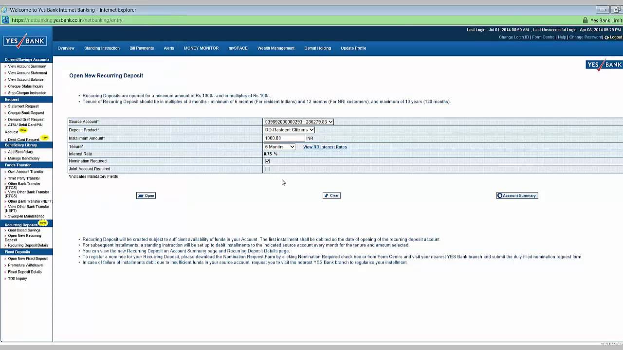Click Other Bank Transfer (NEFT) in sidebar
Viewport: 623px width, 350px height.
pyautogui.click(x=30, y=201)
